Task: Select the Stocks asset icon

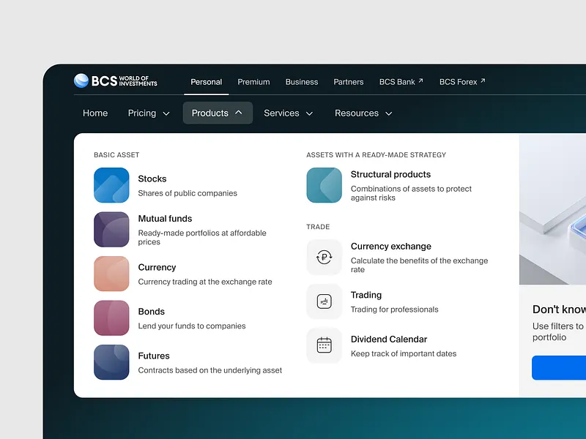Action: click(x=111, y=185)
